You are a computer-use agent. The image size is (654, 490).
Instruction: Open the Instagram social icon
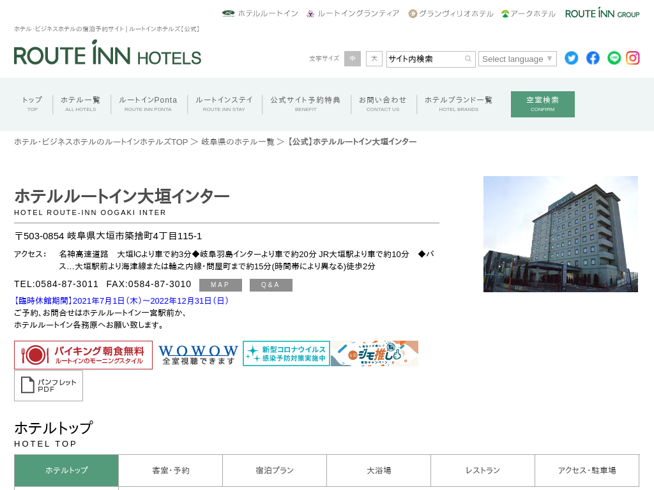pos(633,58)
